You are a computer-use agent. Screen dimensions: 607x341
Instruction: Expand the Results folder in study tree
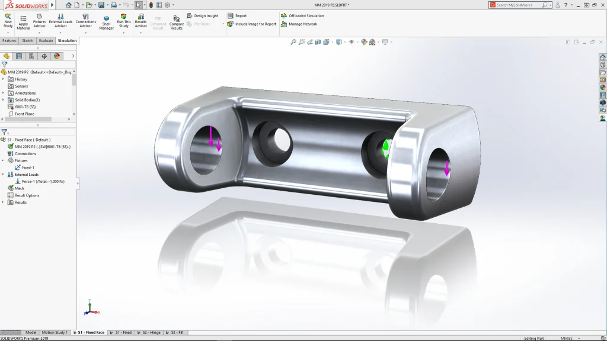pyautogui.click(x=4, y=202)
